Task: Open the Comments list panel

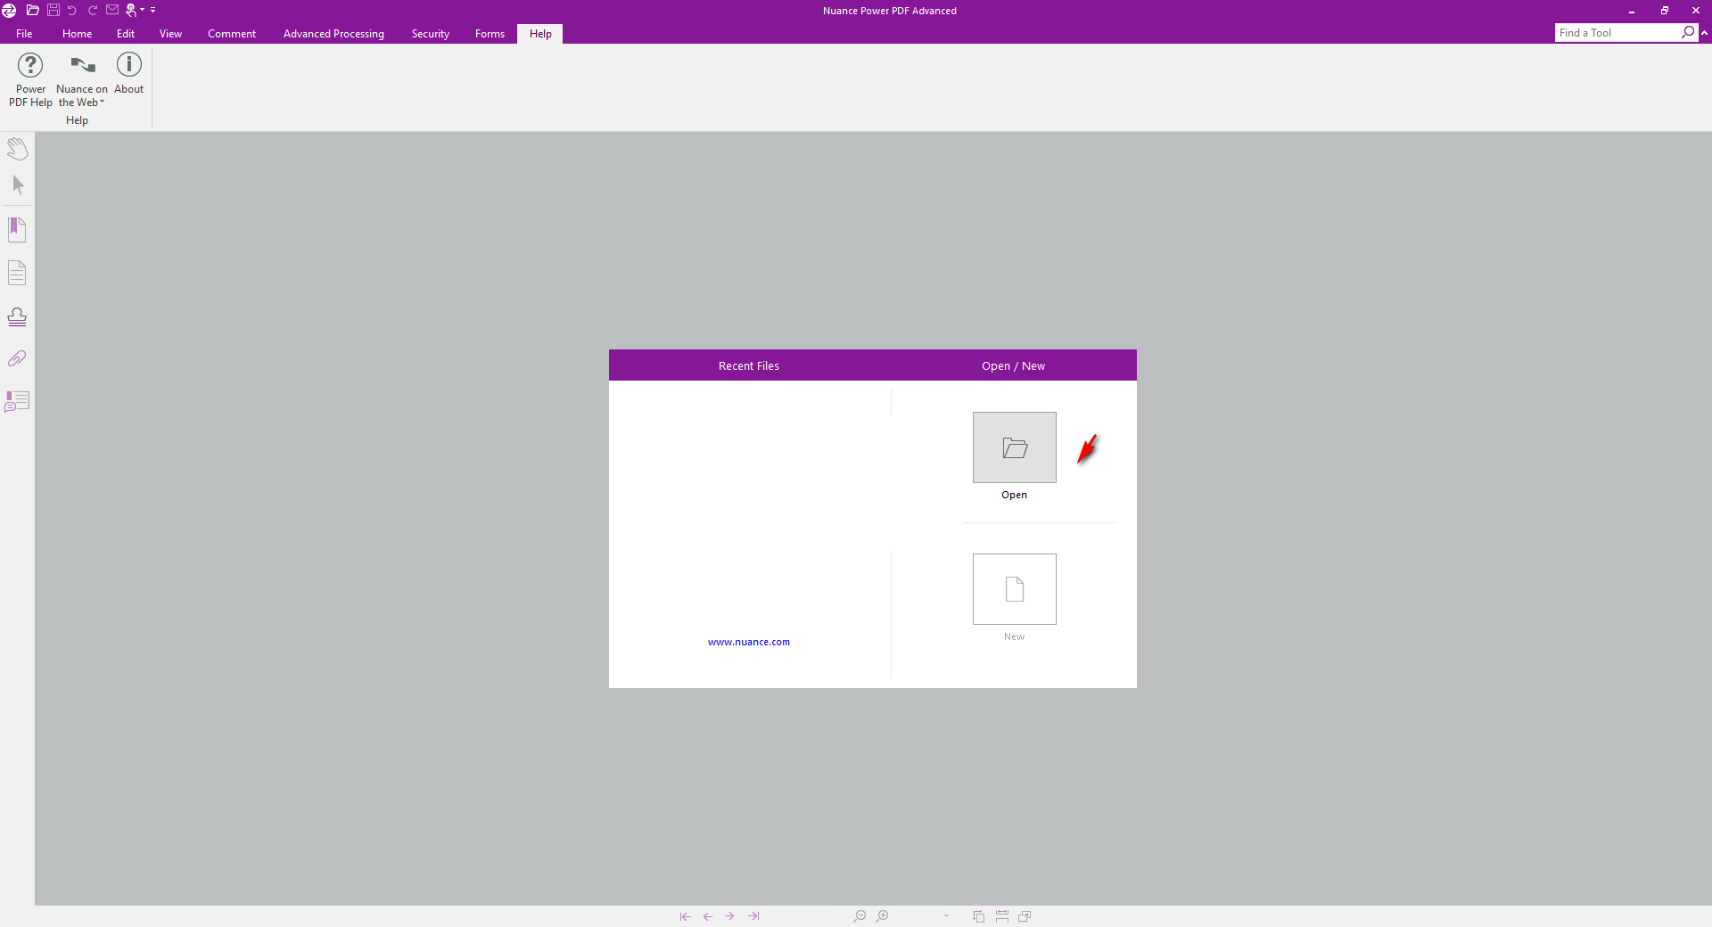Action: (17, 401)
